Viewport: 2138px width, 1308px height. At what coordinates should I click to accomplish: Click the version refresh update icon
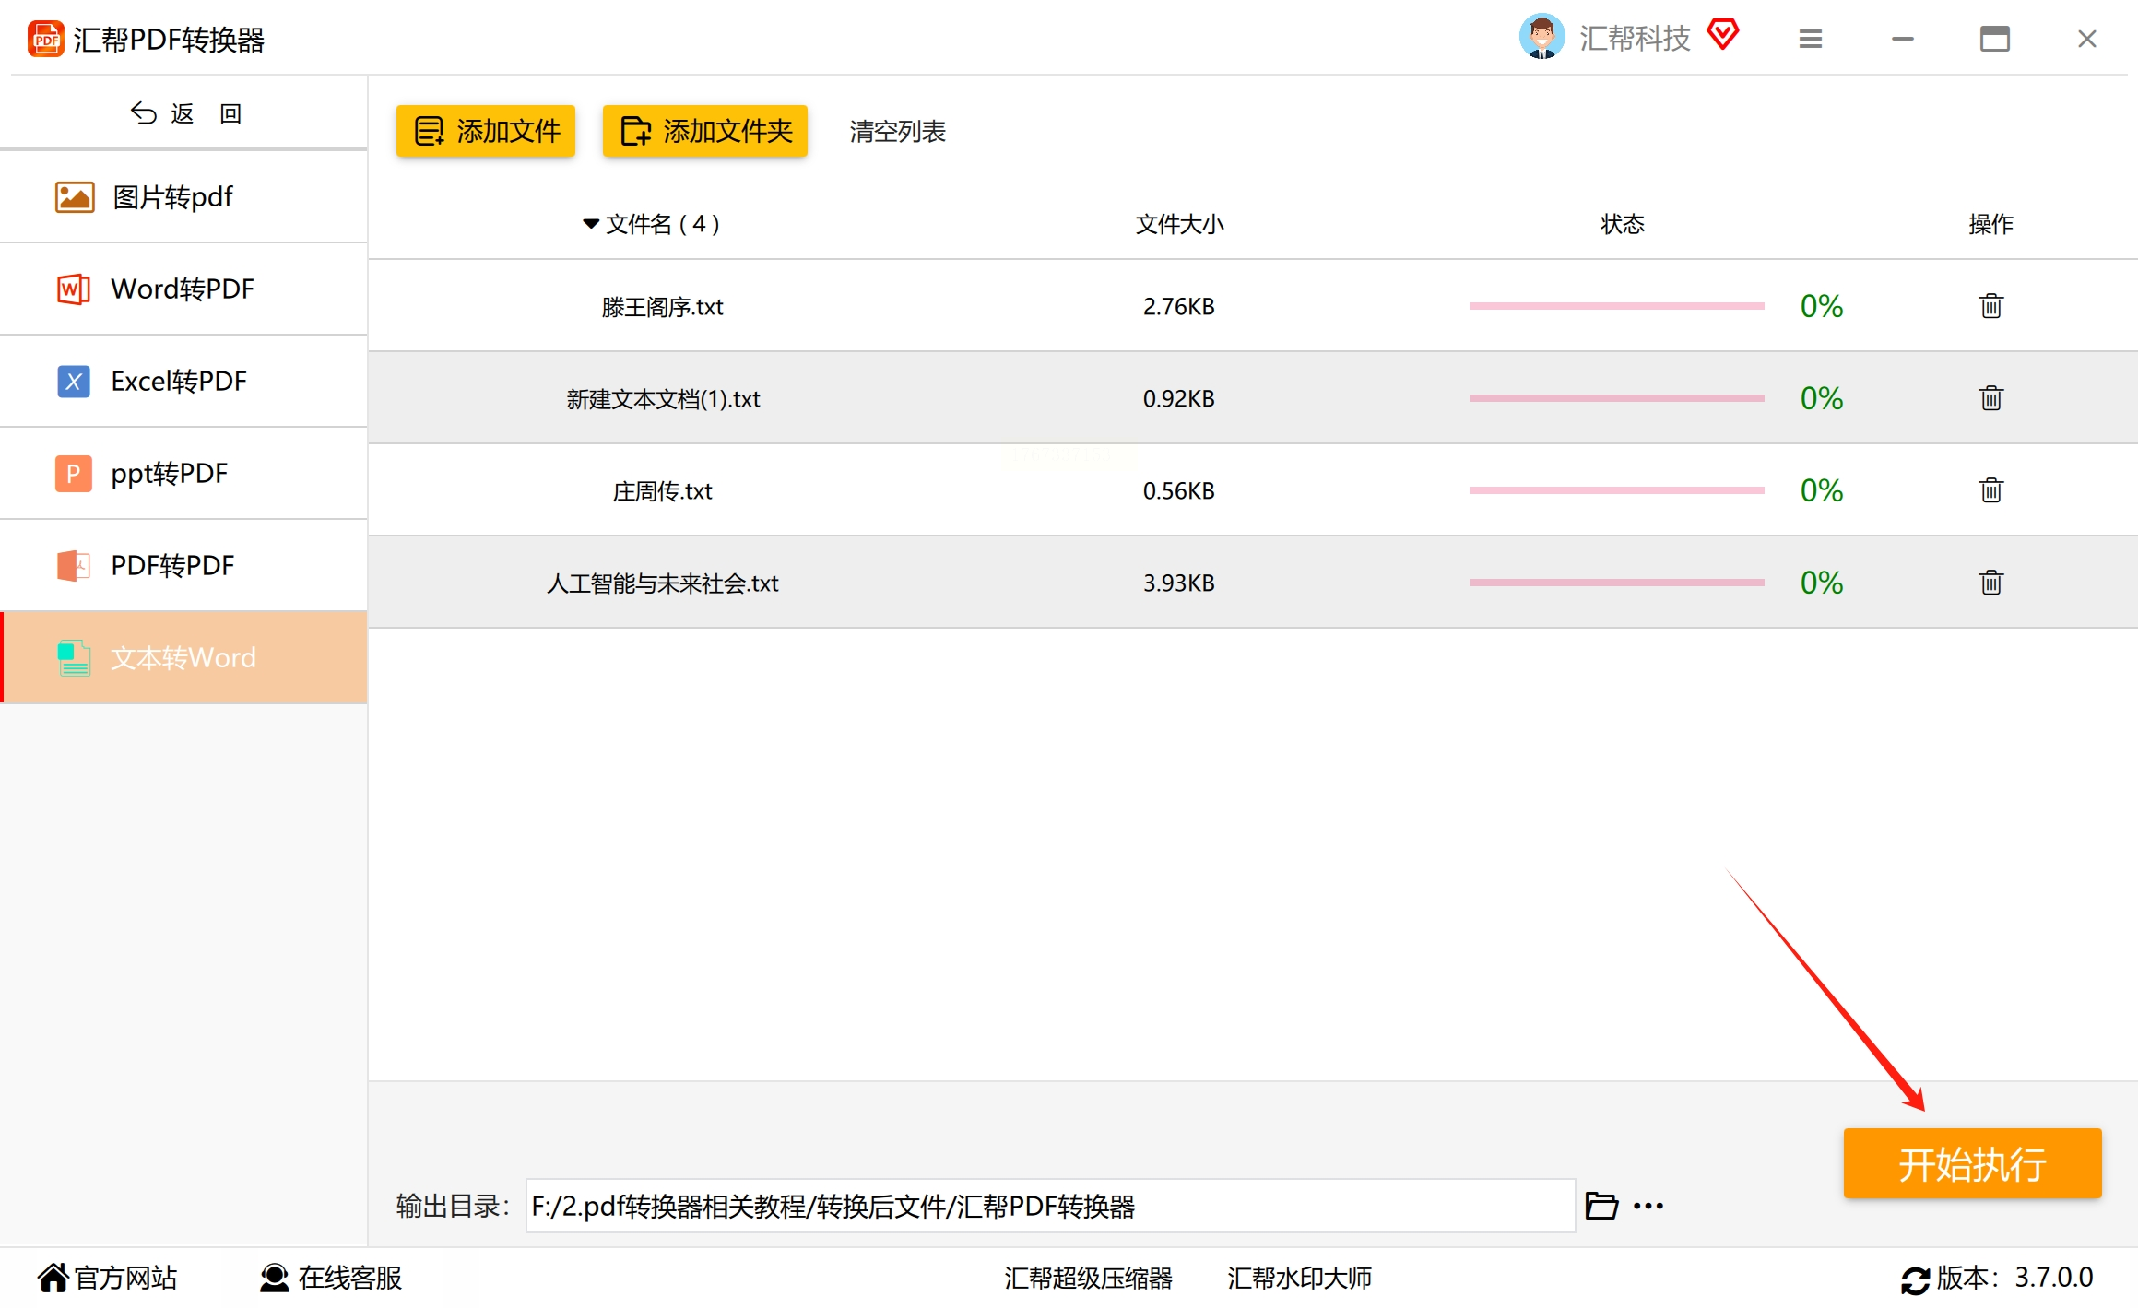pos(1915,1279)
